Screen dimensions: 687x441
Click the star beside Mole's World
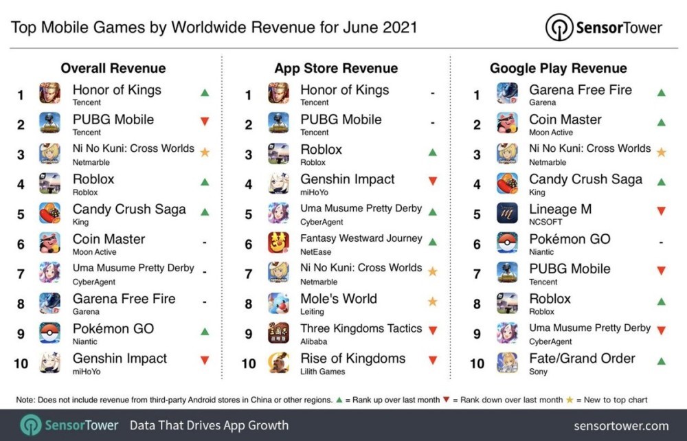click(x=433, y=302)
